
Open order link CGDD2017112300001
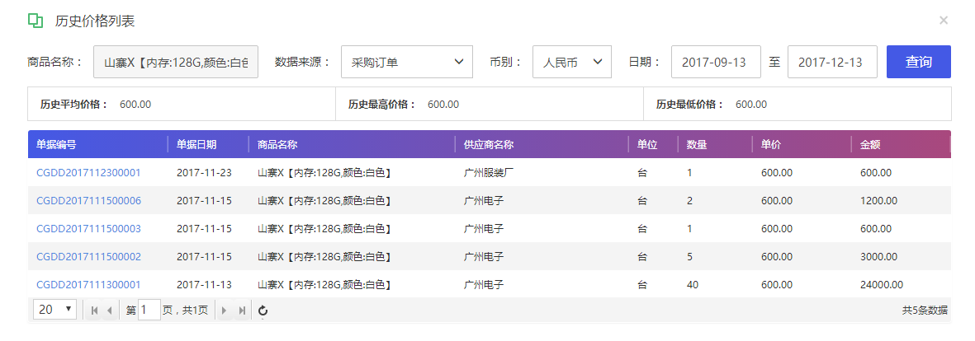89,173
